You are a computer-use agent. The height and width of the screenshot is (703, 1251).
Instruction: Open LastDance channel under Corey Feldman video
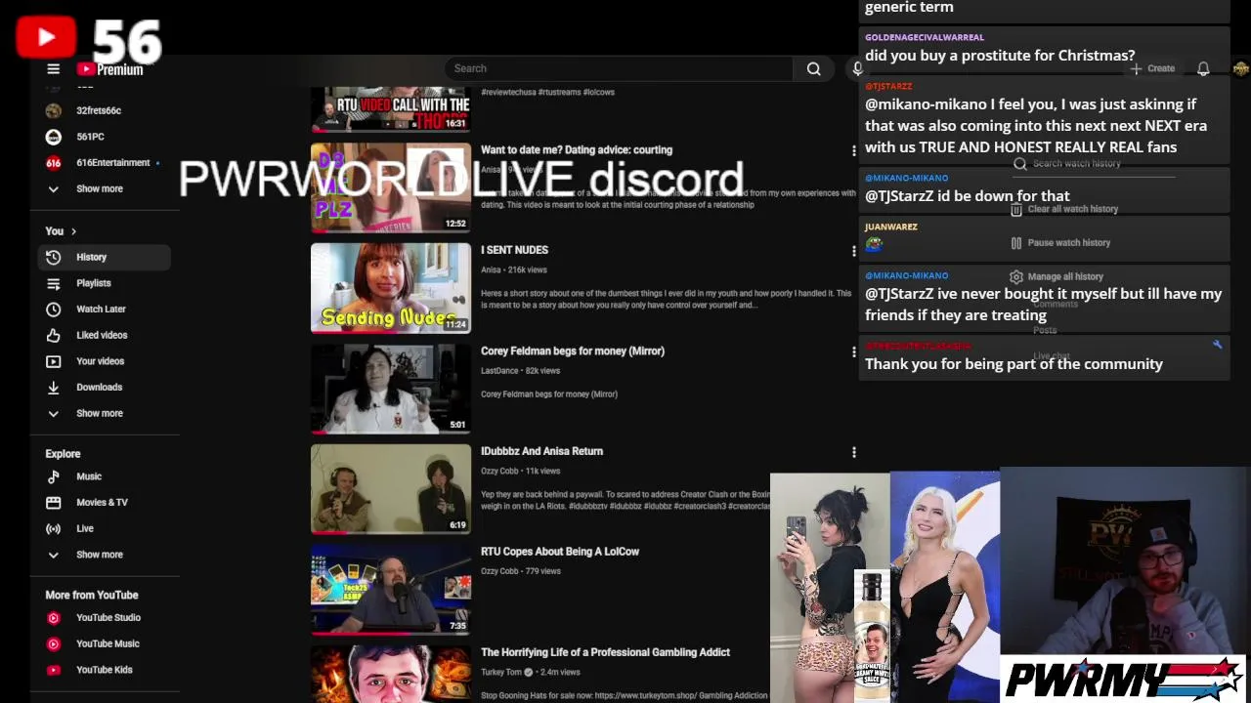pos(499,371)
